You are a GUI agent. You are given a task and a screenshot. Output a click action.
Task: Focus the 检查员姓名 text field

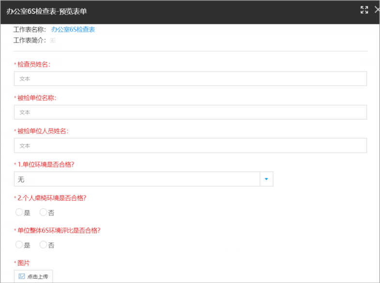tap(190, 79)
